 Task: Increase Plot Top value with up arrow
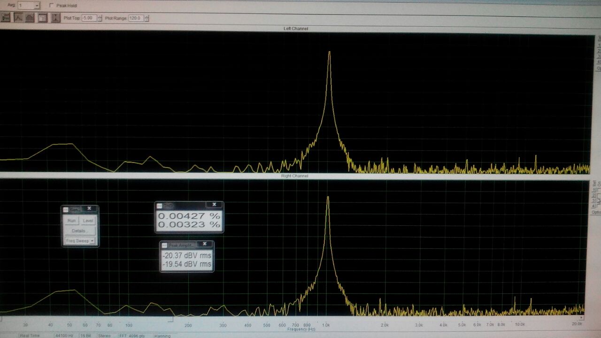click(100, 16)
